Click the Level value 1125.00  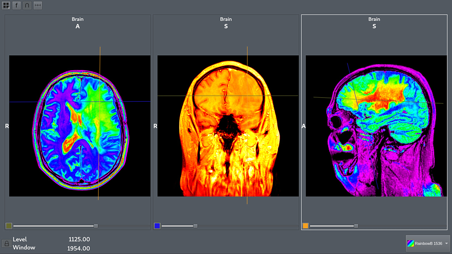(79, 239)
